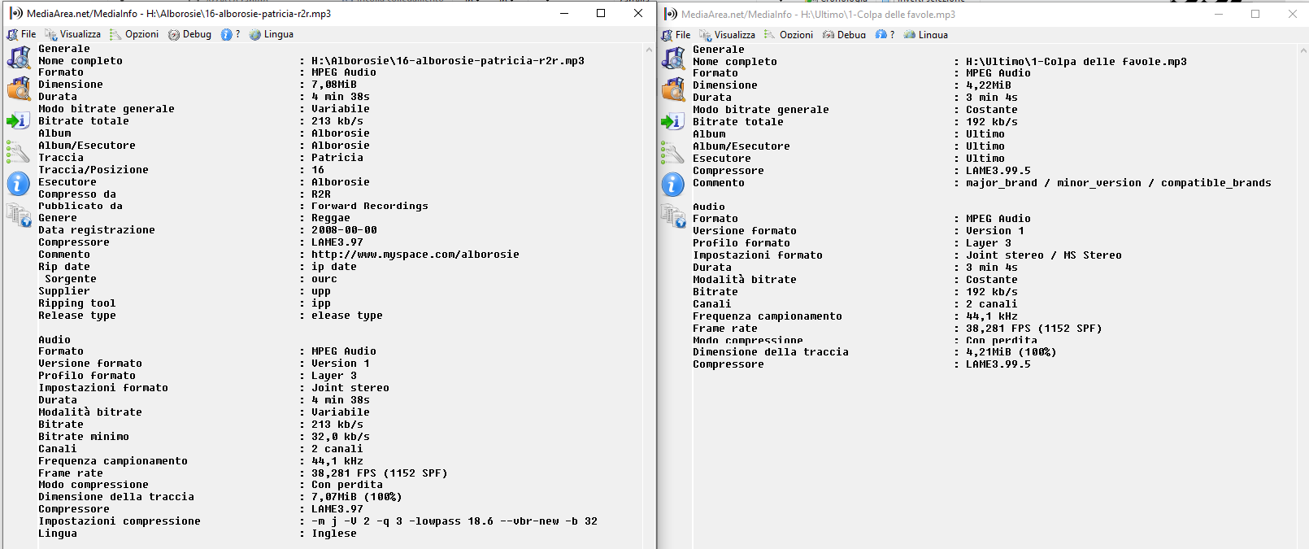This screenshot has width=1309, height=549.
Task: Open File menu in Alborosie window
Action: click(x=21, y=34)
